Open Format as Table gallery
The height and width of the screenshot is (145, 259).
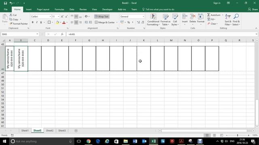pos(166,20)
